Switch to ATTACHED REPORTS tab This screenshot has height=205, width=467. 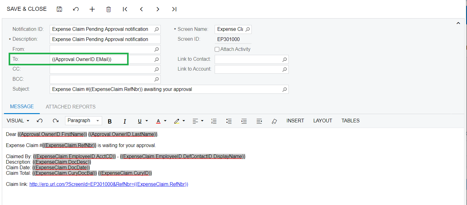tap(71, 107)
